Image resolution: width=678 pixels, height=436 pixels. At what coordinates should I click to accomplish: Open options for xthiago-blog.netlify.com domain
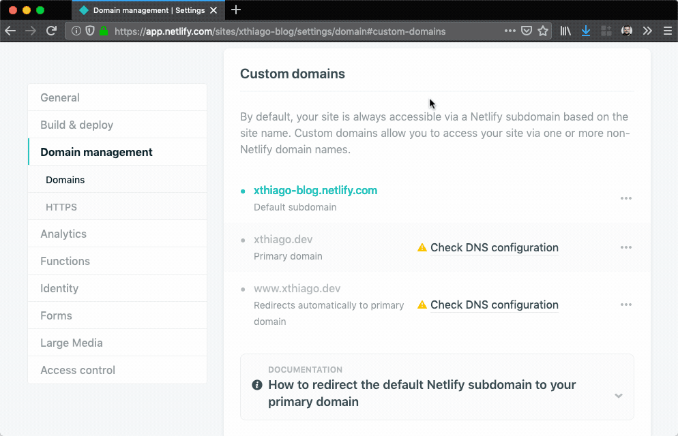pos(625,198)
